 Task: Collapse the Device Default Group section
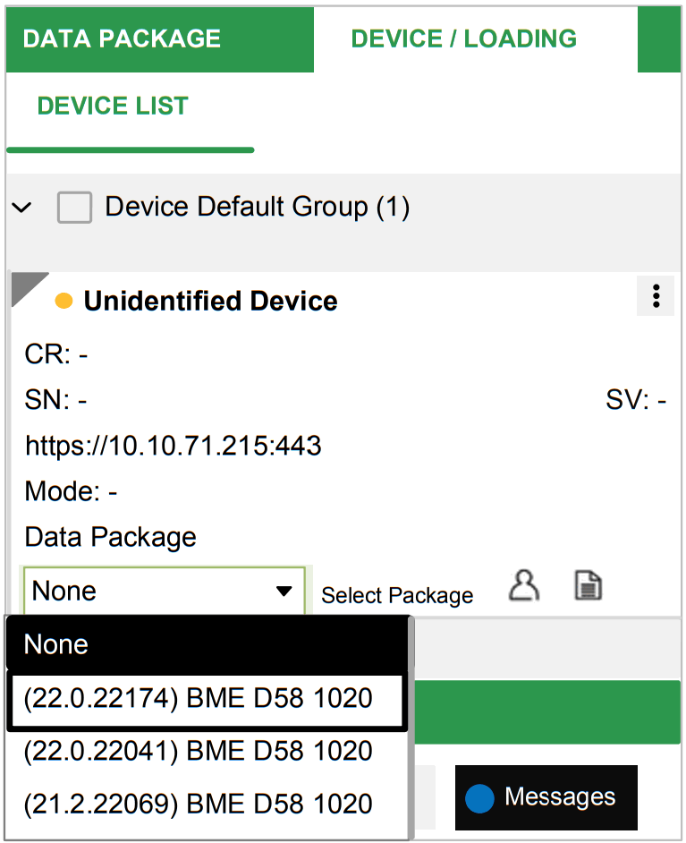tap(21, 207)
